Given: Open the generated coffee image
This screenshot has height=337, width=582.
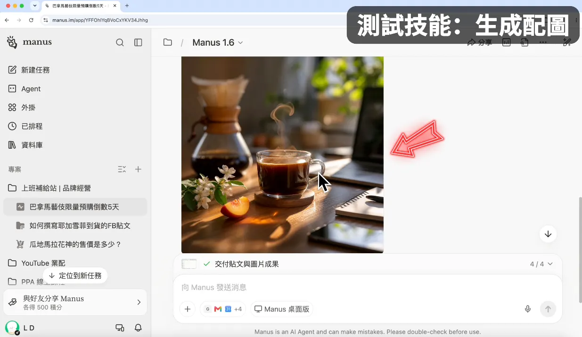Looking at the screenshot, I should point(282,155).
